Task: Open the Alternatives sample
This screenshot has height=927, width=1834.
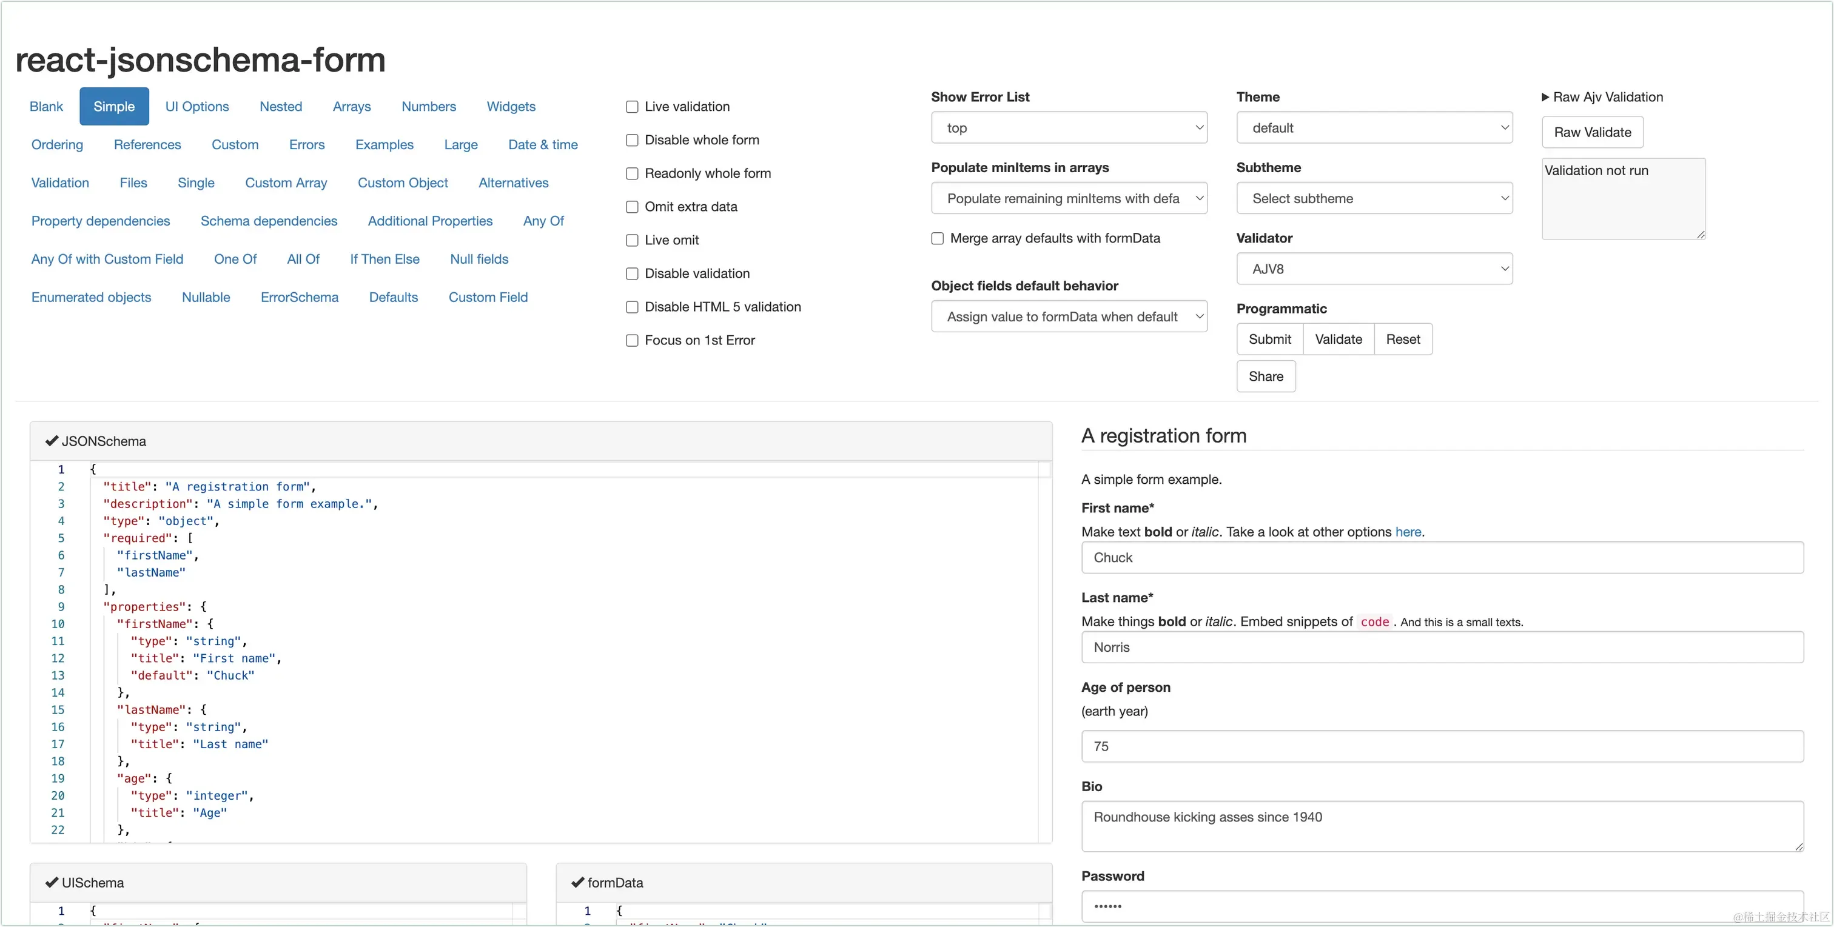Action: (x=513, y=183)
